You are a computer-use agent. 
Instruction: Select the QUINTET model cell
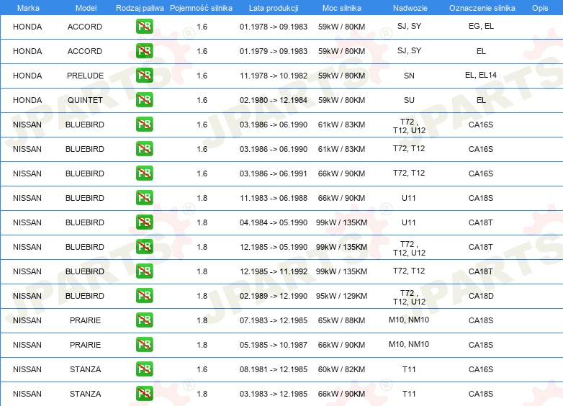pyautogui.click(x=85, y=100)
